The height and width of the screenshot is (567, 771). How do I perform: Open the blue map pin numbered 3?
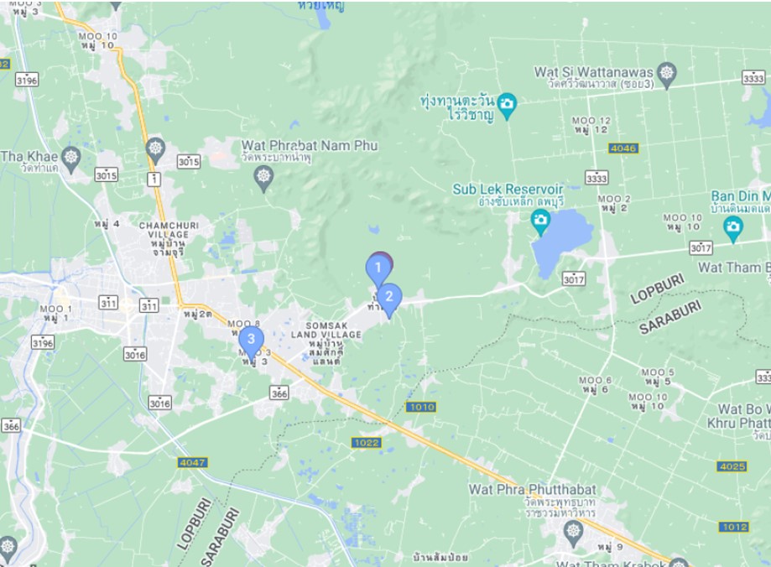pyautogui.click(x=251, y=342)
